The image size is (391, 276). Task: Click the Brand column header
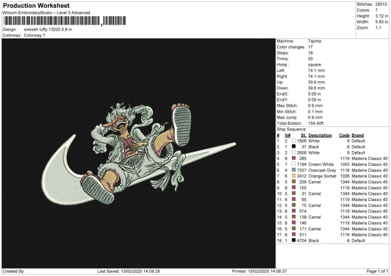click(x=358, y=135)
